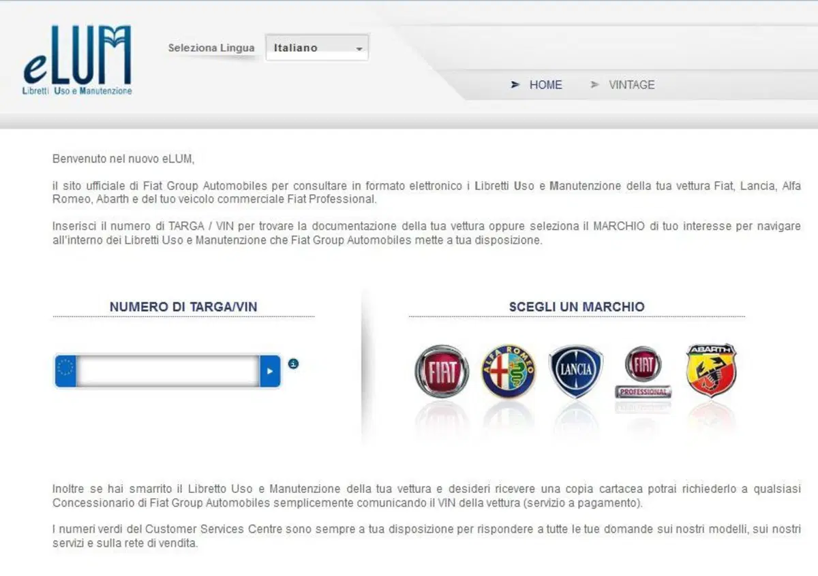Click the Seleziona Lingua label
818x576 pixels.
click(211, 48)
